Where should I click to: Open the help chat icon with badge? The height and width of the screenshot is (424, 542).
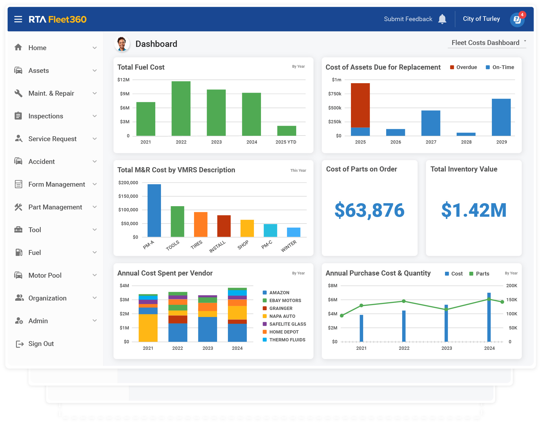pyautogui.click(x=517, y=20)
